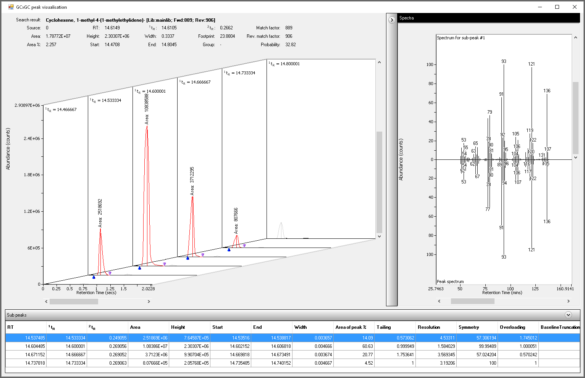Click right arrow of spectrum plot's horizontal scrollbar
585x378 pixels.
pos(568,301)
